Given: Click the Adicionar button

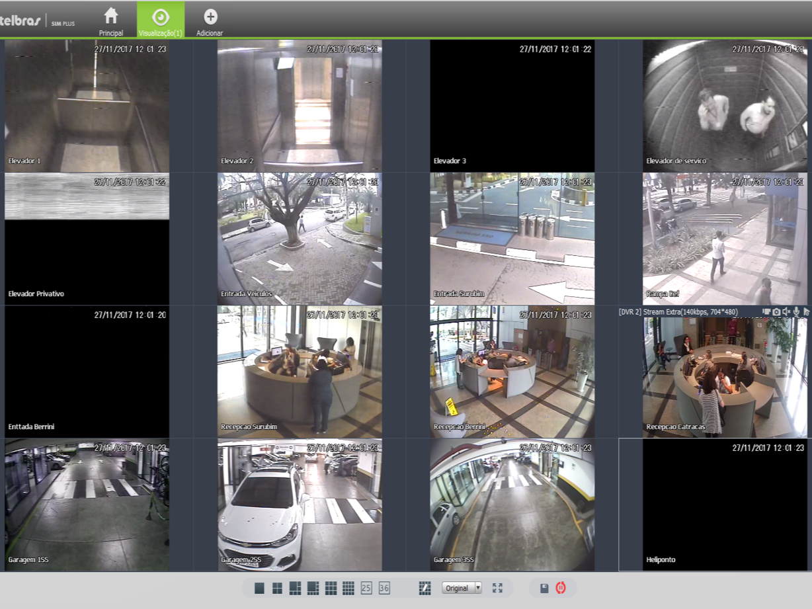Looking at the screenshot, I should tap(210, 20).
